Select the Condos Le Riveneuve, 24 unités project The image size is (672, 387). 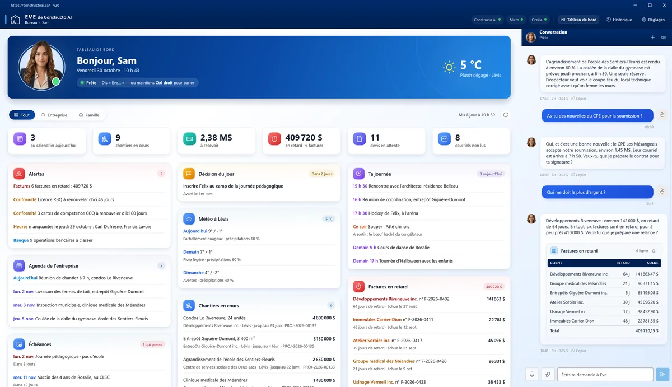pyautogui.click(x=259, y=321)
